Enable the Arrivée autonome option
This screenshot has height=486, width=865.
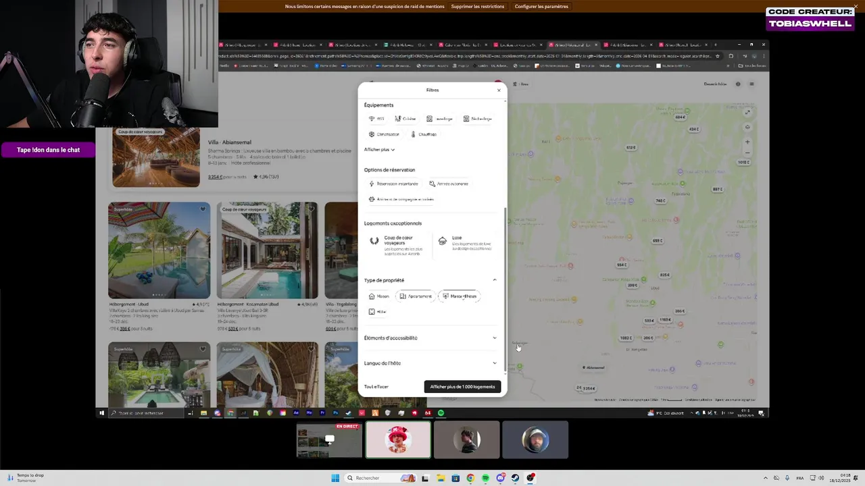[x=449, y=184]
